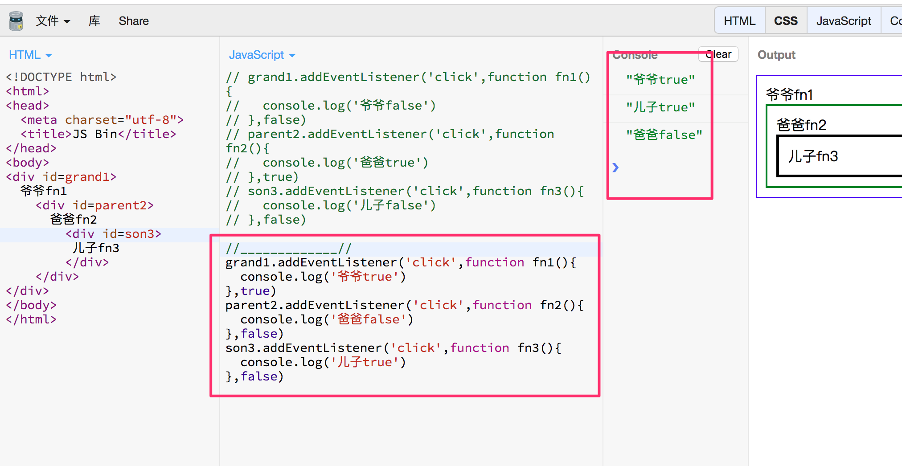Viewport: 902px width, 466px height.
Task: Click the "爷爷true" console log entry
Action: 660,80
